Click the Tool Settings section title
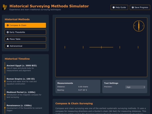Viewport: 152px width, 114px height. point(111,83)
